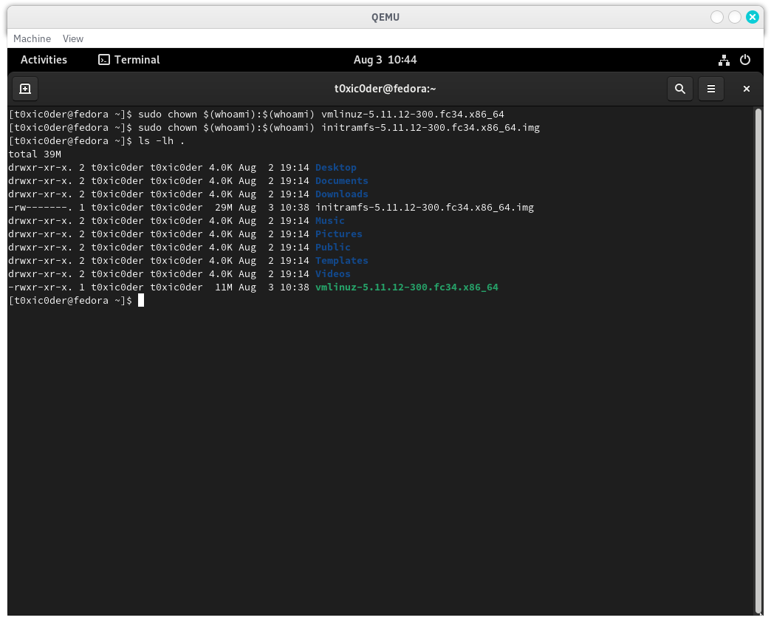The width and height of the screenshot is (771, 623).
Task: Click the initramfs .img filename in listing
Action: 425,207
